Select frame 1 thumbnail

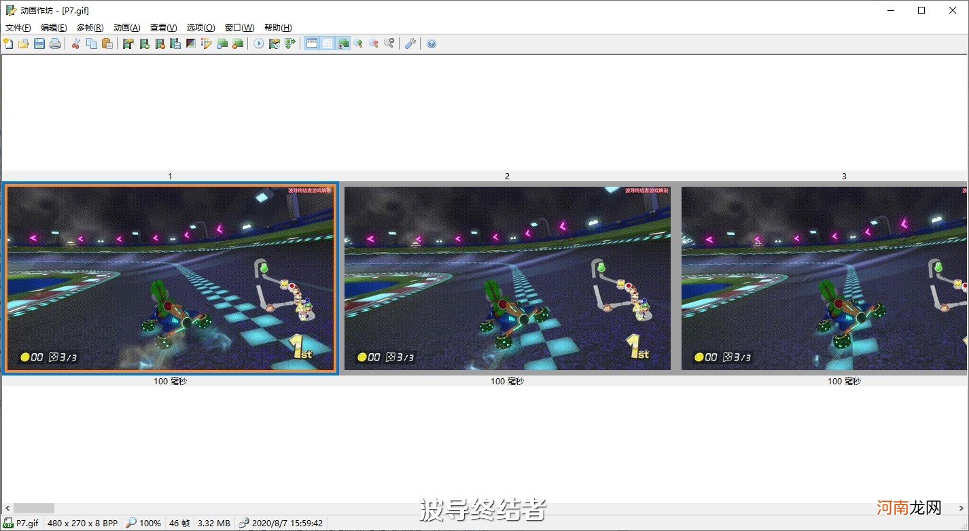tap(170, 278)
